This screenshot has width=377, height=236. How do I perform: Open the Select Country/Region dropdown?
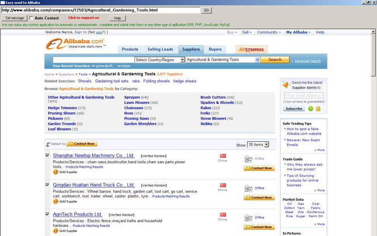[160, 60]
